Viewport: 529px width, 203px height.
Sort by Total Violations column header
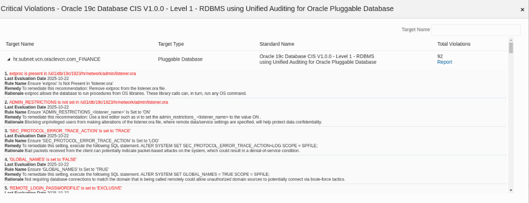(x=454, y=44)
